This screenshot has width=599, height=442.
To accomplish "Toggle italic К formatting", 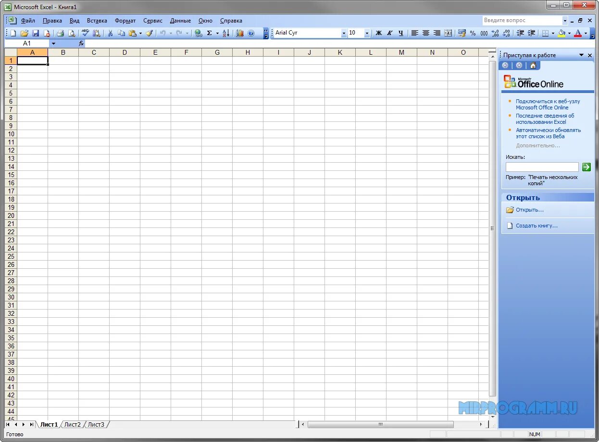I will point(390,33).
